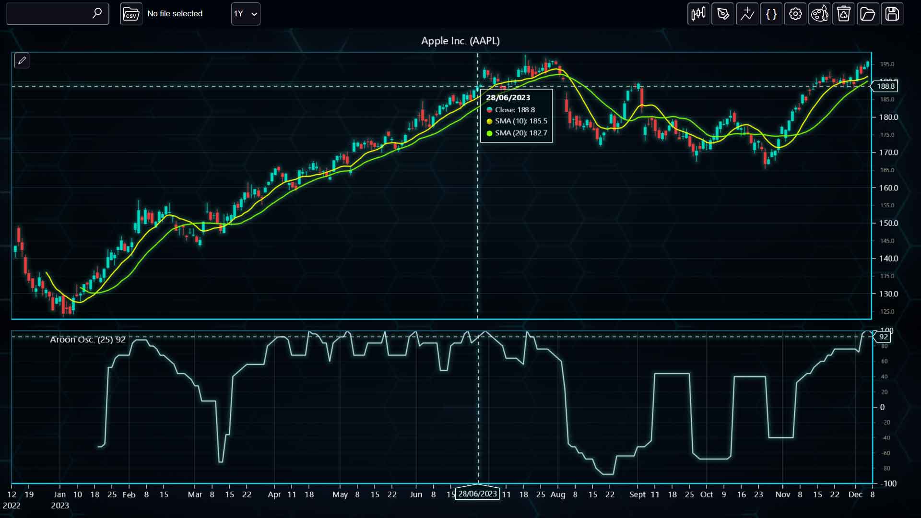Open the curly braces script editor

click(x=771, y=14)
